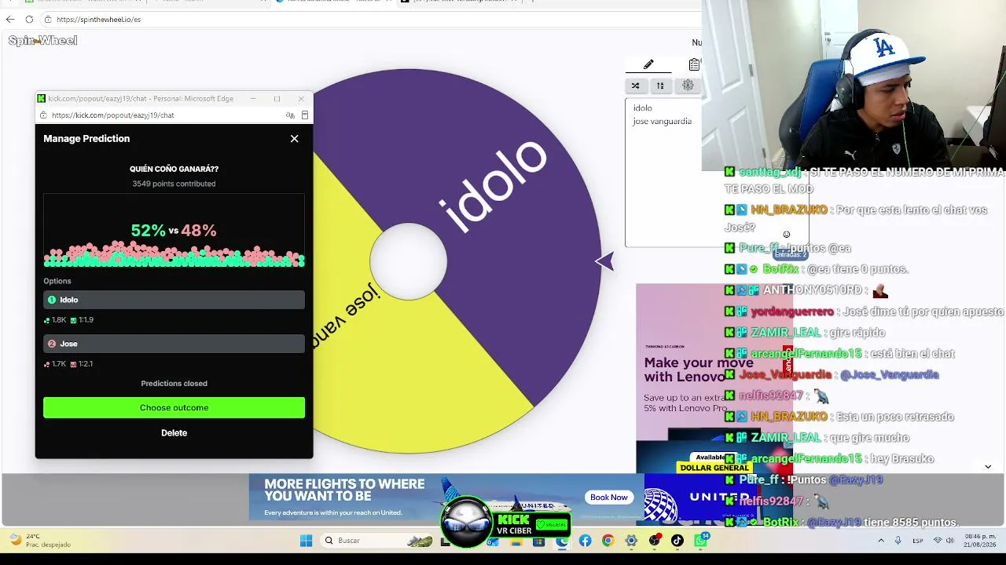1006x565 pixels.
Task: Open the Windows Start menu
Action: click(x=307, y=541)
